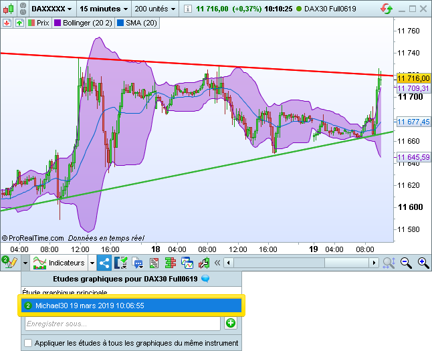Click the green info icon beside the price

pos(189,9)
